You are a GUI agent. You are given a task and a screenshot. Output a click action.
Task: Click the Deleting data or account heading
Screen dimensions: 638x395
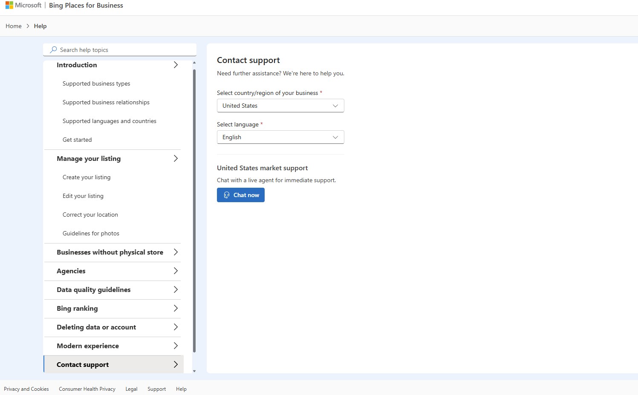[96, 327]
